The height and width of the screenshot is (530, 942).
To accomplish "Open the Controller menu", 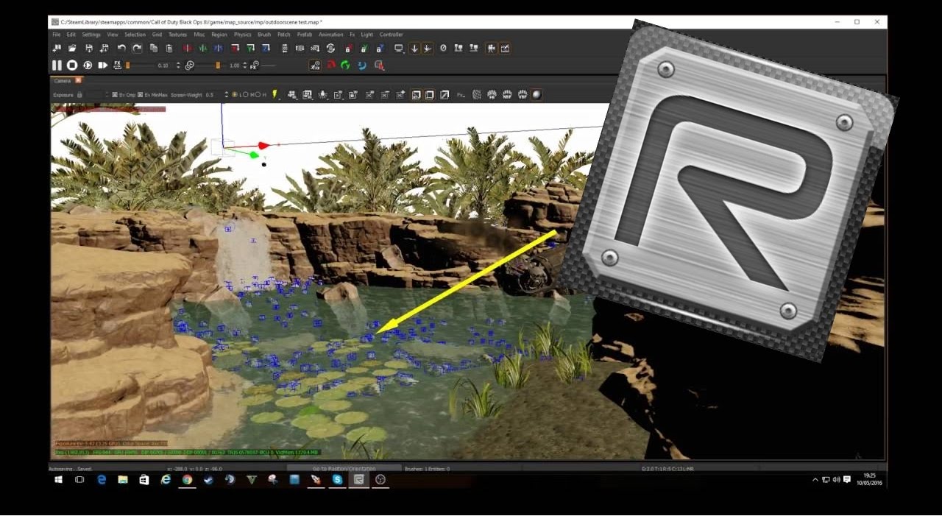I will click(391, 35).
